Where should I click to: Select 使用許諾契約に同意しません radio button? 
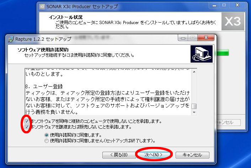[47, 141]
